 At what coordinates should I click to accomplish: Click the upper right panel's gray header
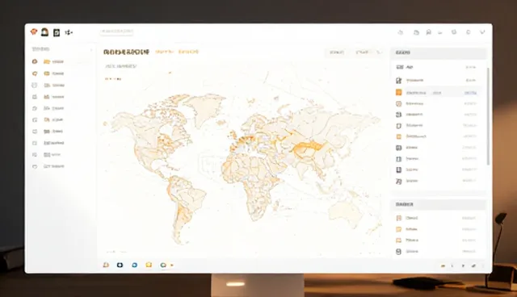click(439, 52)
